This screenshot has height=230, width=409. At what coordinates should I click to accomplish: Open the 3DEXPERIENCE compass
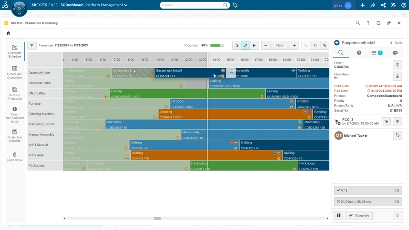19,9
